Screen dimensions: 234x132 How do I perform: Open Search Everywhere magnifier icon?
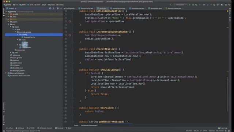[229, 5]
